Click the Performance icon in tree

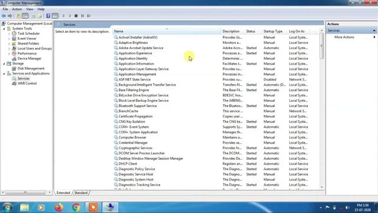[x=14, y=54]
